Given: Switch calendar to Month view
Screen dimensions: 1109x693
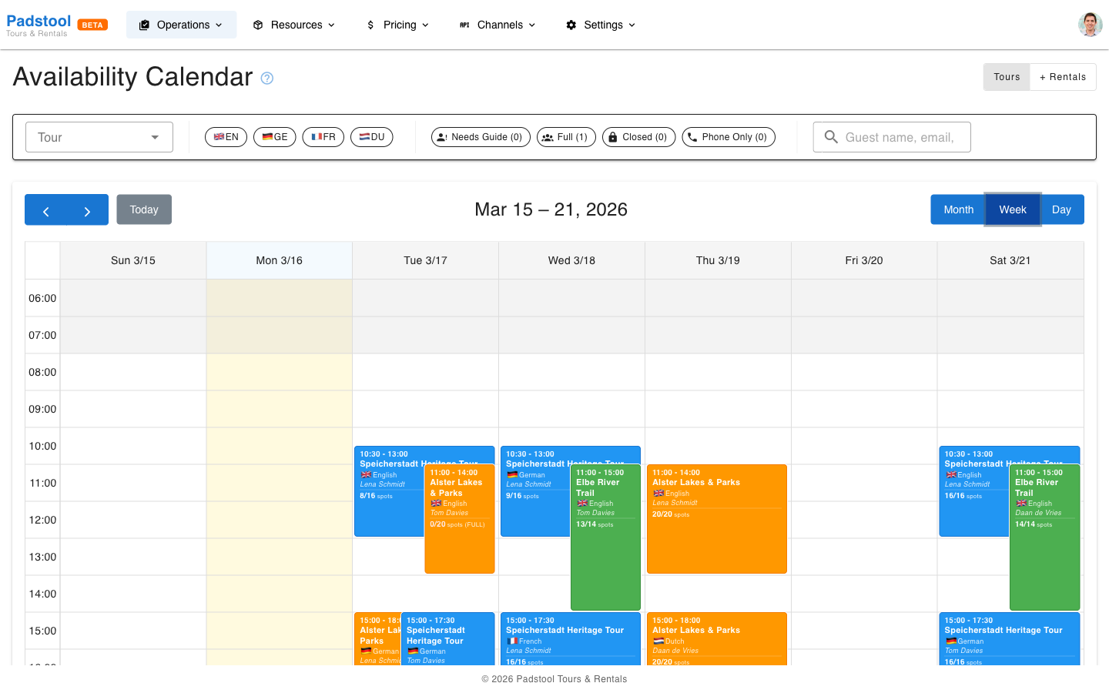Looking at the screenshot, I should point(958,209).
